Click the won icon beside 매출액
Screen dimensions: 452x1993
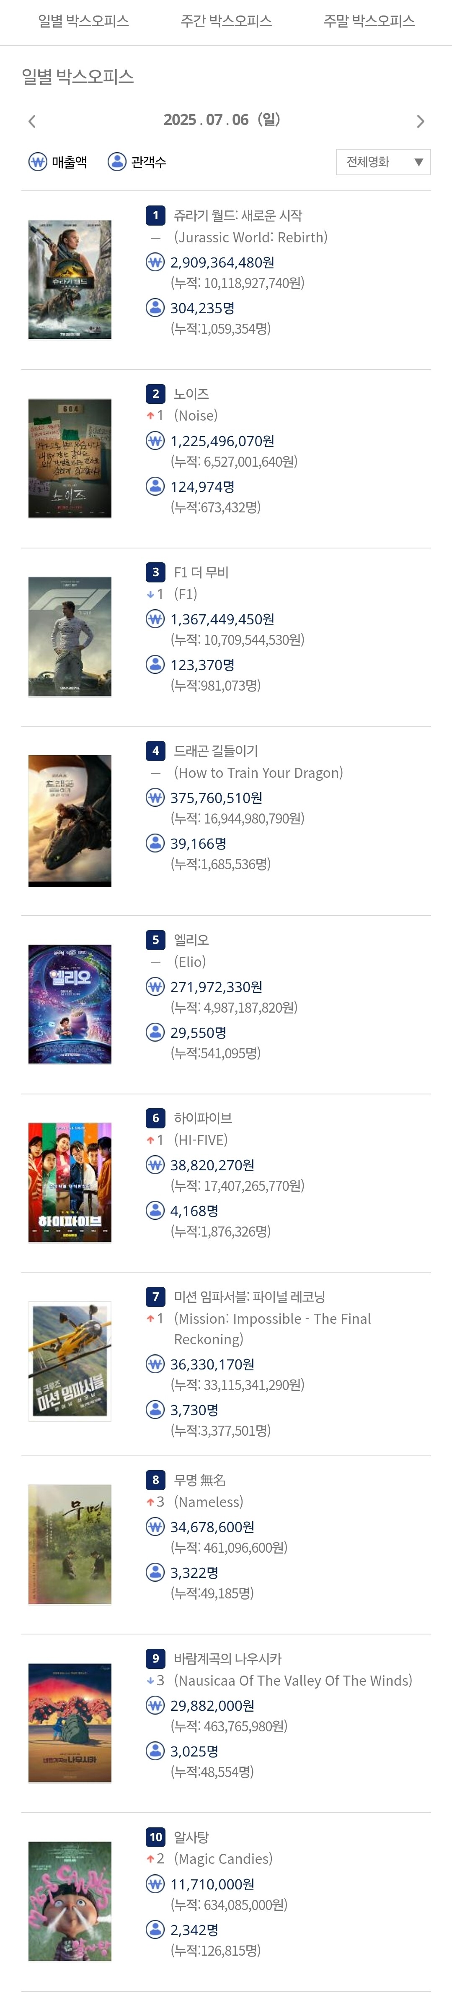(x=38, y=162)
